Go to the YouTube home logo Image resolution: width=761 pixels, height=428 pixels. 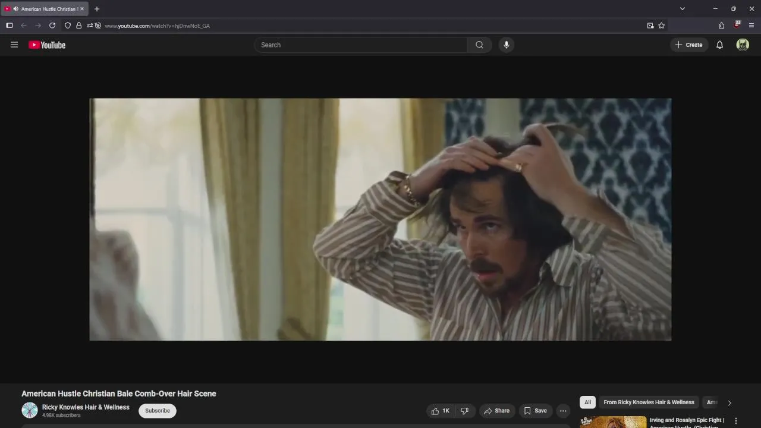pos(47,45)
